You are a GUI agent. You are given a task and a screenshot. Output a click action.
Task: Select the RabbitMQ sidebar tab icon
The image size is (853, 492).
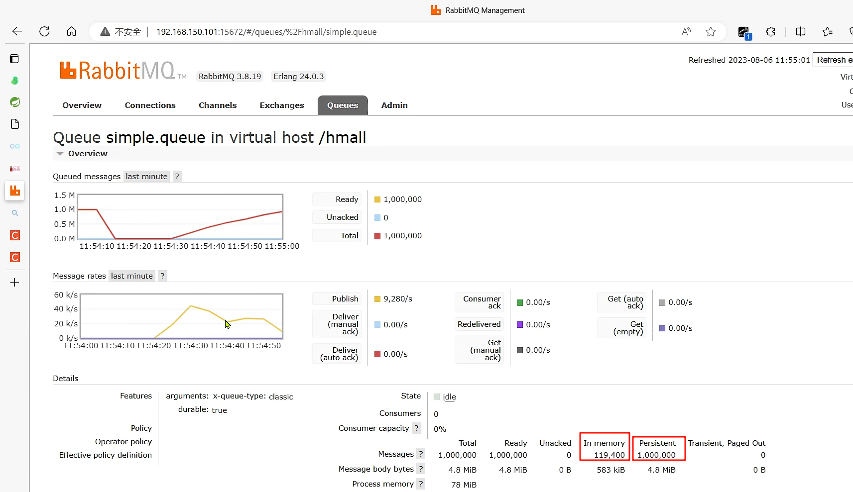pyautogui.click(x=15, y=191)
